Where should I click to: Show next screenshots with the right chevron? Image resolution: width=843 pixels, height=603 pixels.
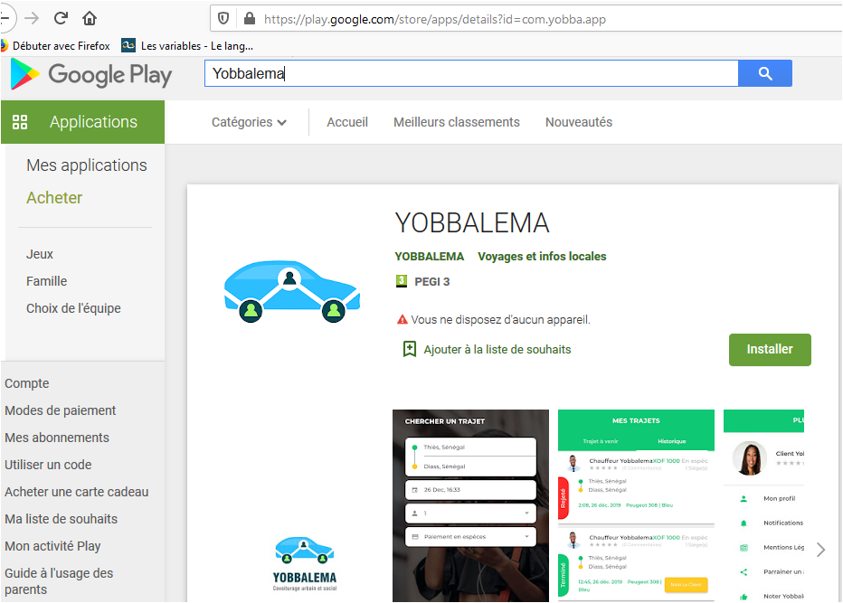pyautogui.click(x=820, y=550)
